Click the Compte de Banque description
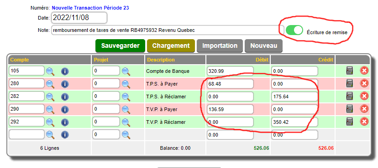The image size is (378, 168). [168, 71]
